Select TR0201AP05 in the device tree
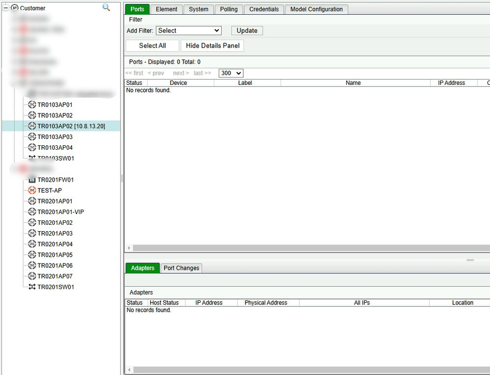Viewport: 490px width, 375px height. (55, 255)
